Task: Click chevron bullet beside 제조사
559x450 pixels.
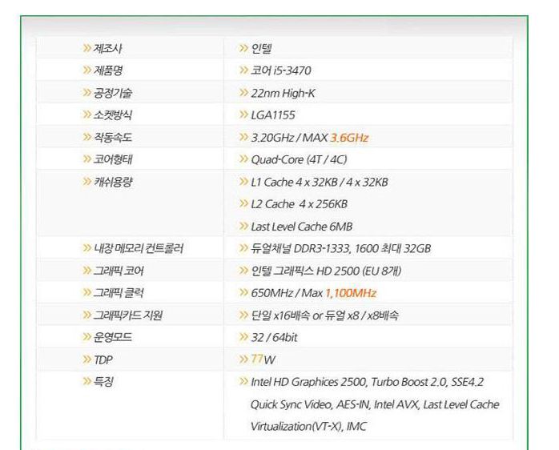Action: (86, 48)
